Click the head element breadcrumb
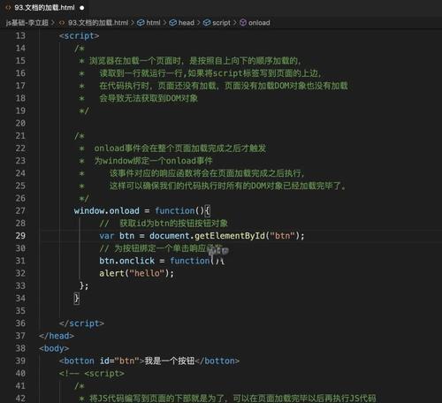Screen dimensions: 442x403 [x=187, y=23]
